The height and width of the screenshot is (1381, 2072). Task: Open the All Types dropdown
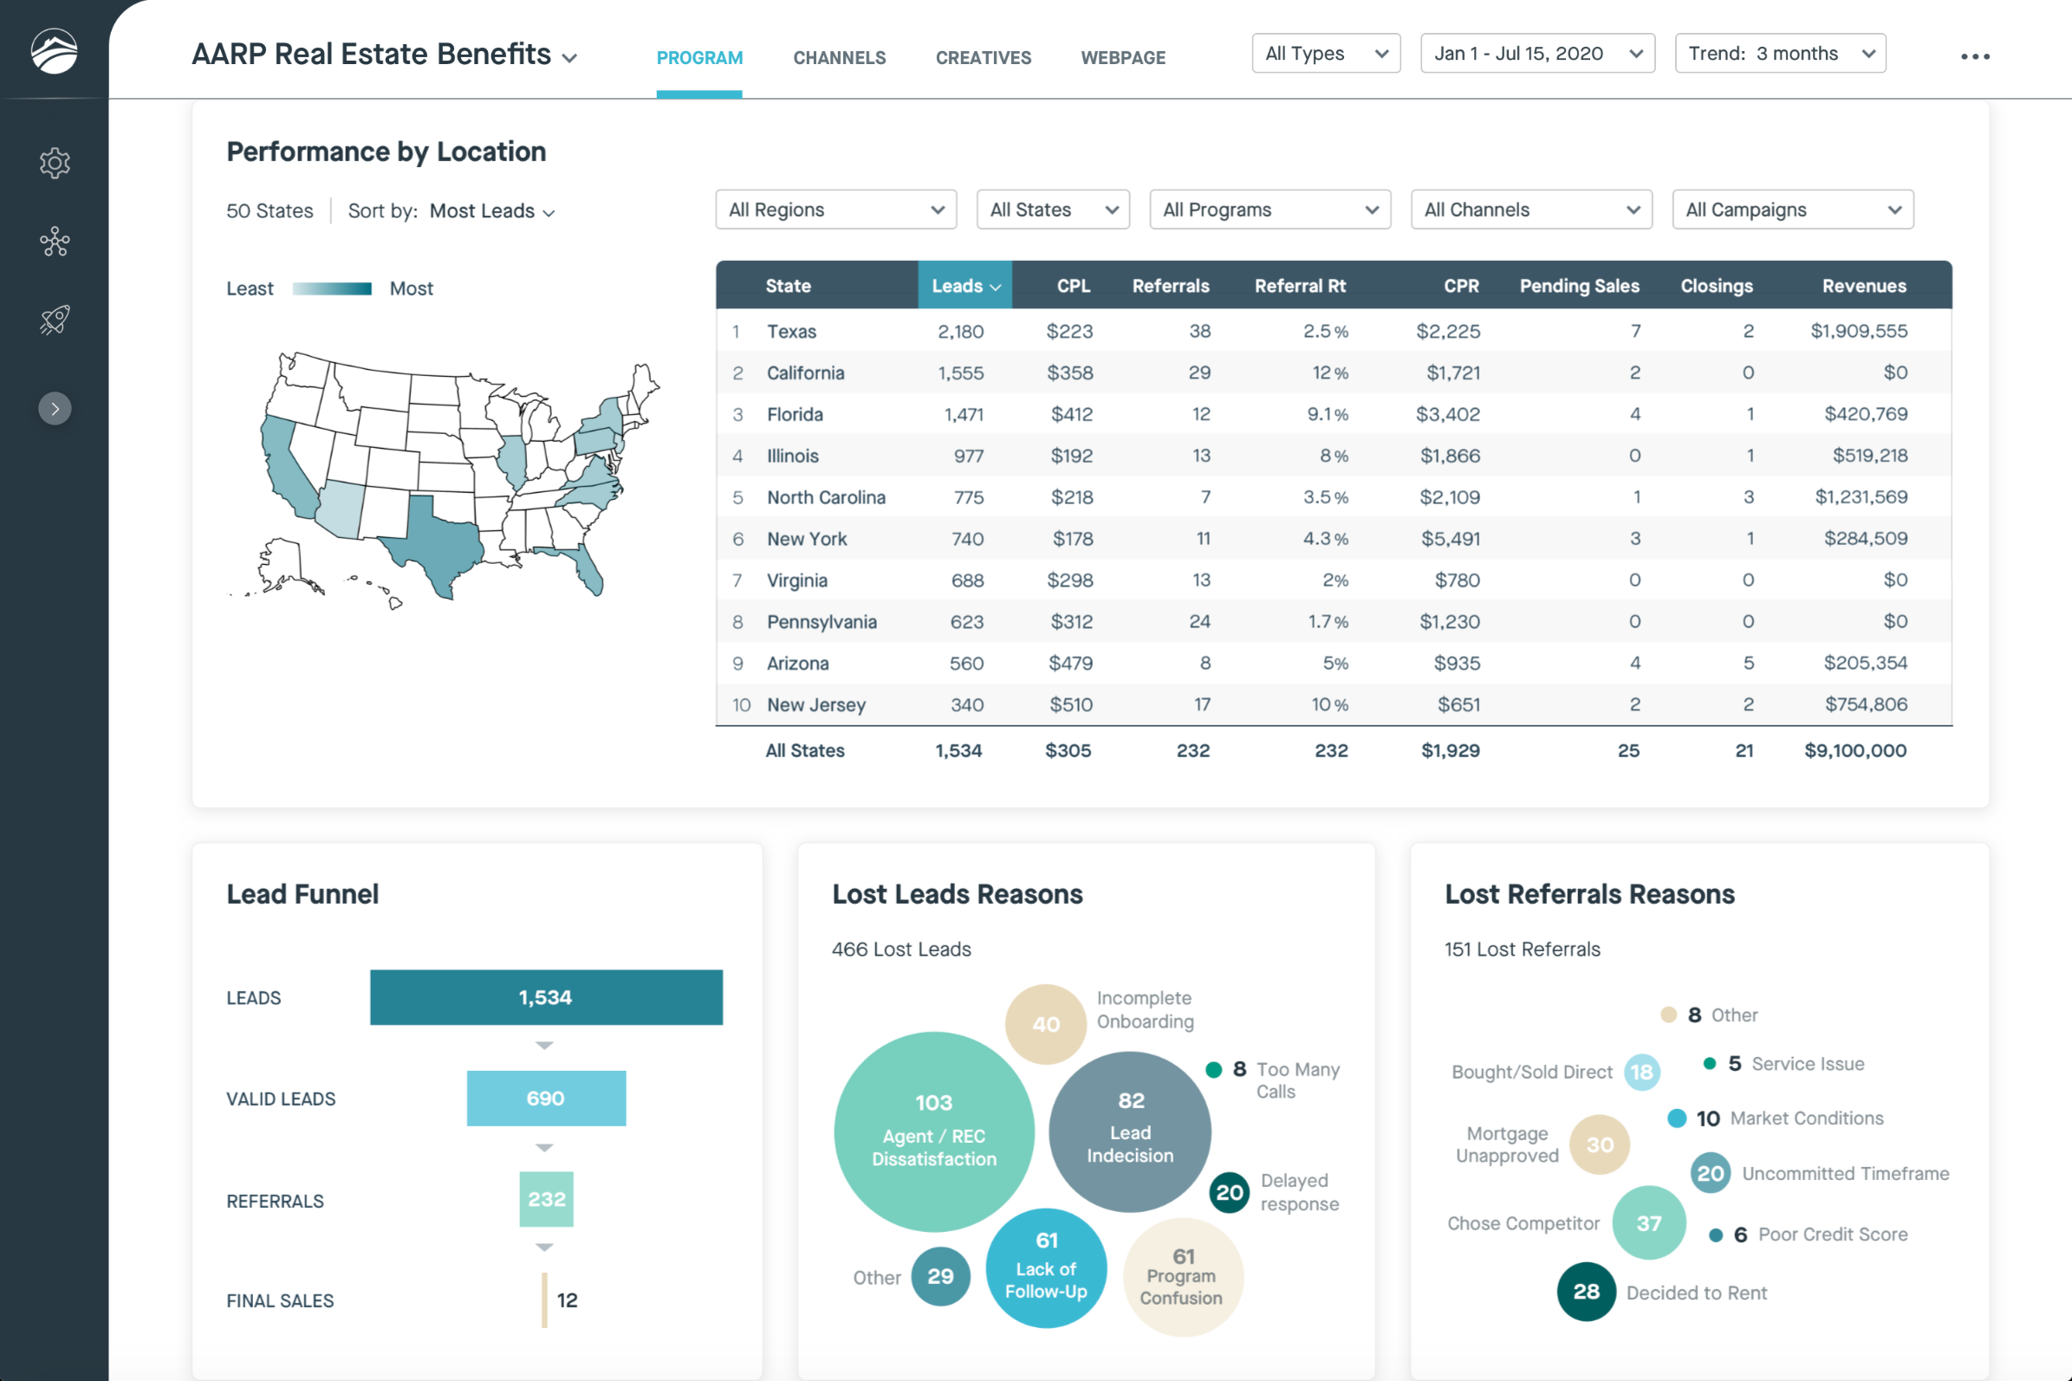(1325, 54)
